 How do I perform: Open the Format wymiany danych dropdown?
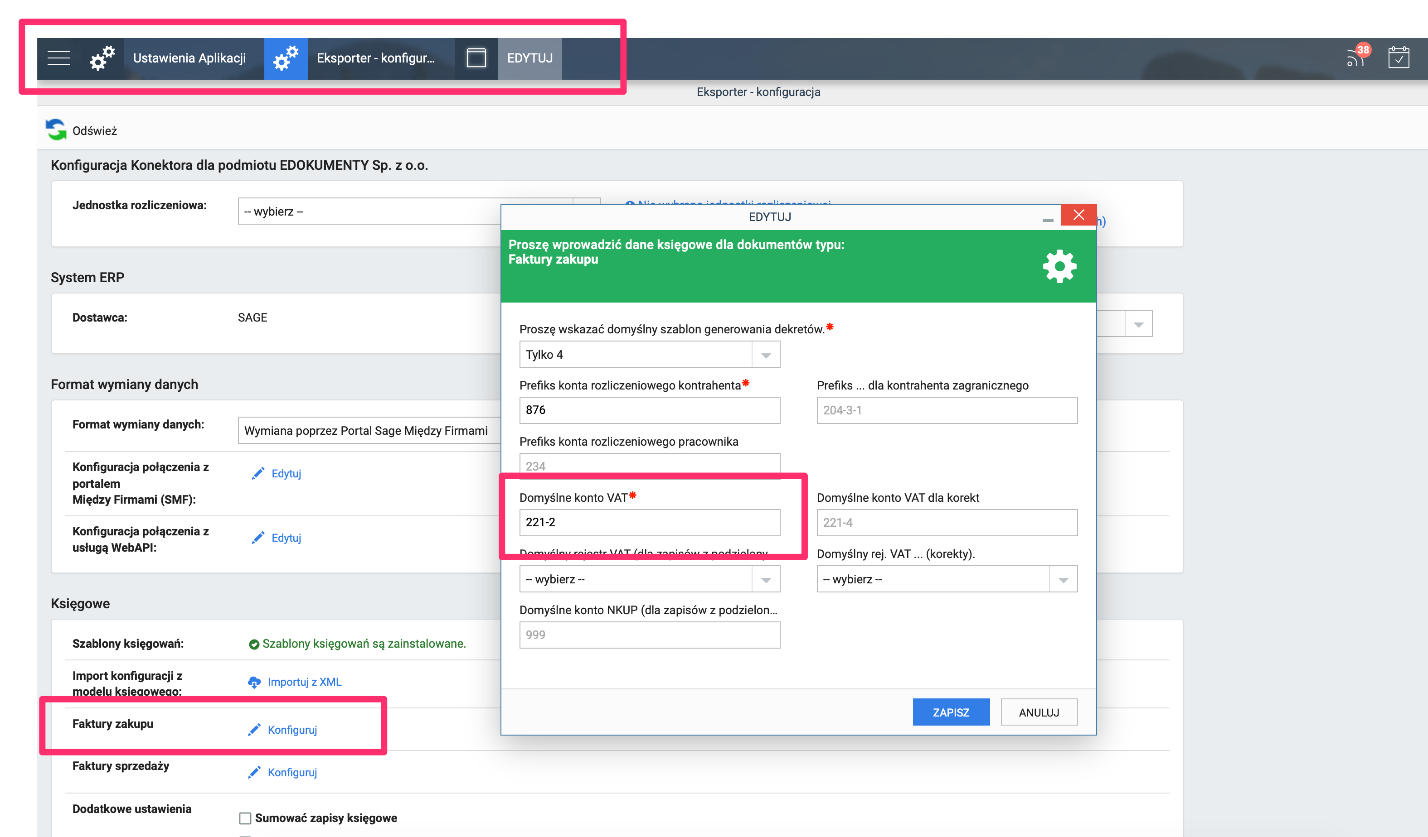coord(369,430)
